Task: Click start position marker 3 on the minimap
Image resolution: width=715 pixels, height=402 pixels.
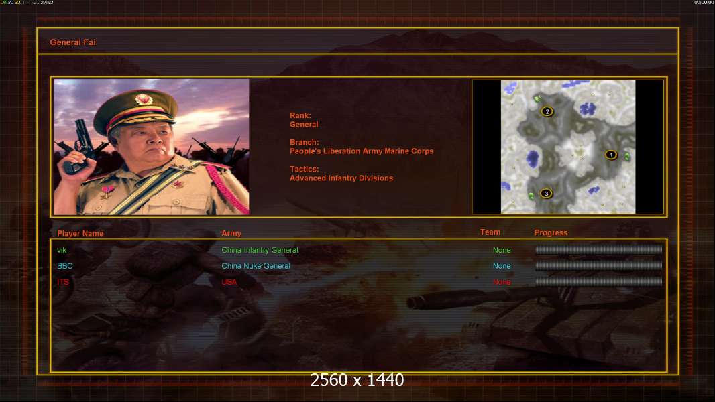Action: coord(546,194)
